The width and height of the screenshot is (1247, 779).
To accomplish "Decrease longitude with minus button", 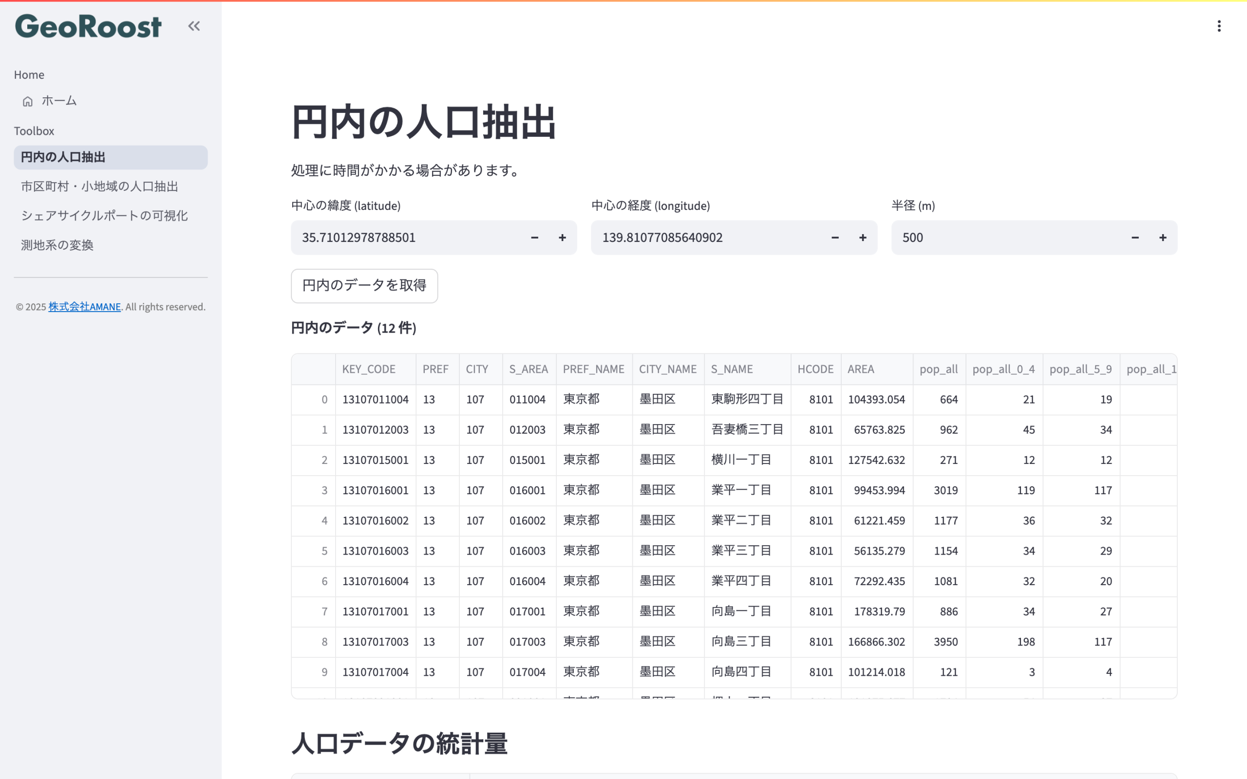I will (835, 238).
